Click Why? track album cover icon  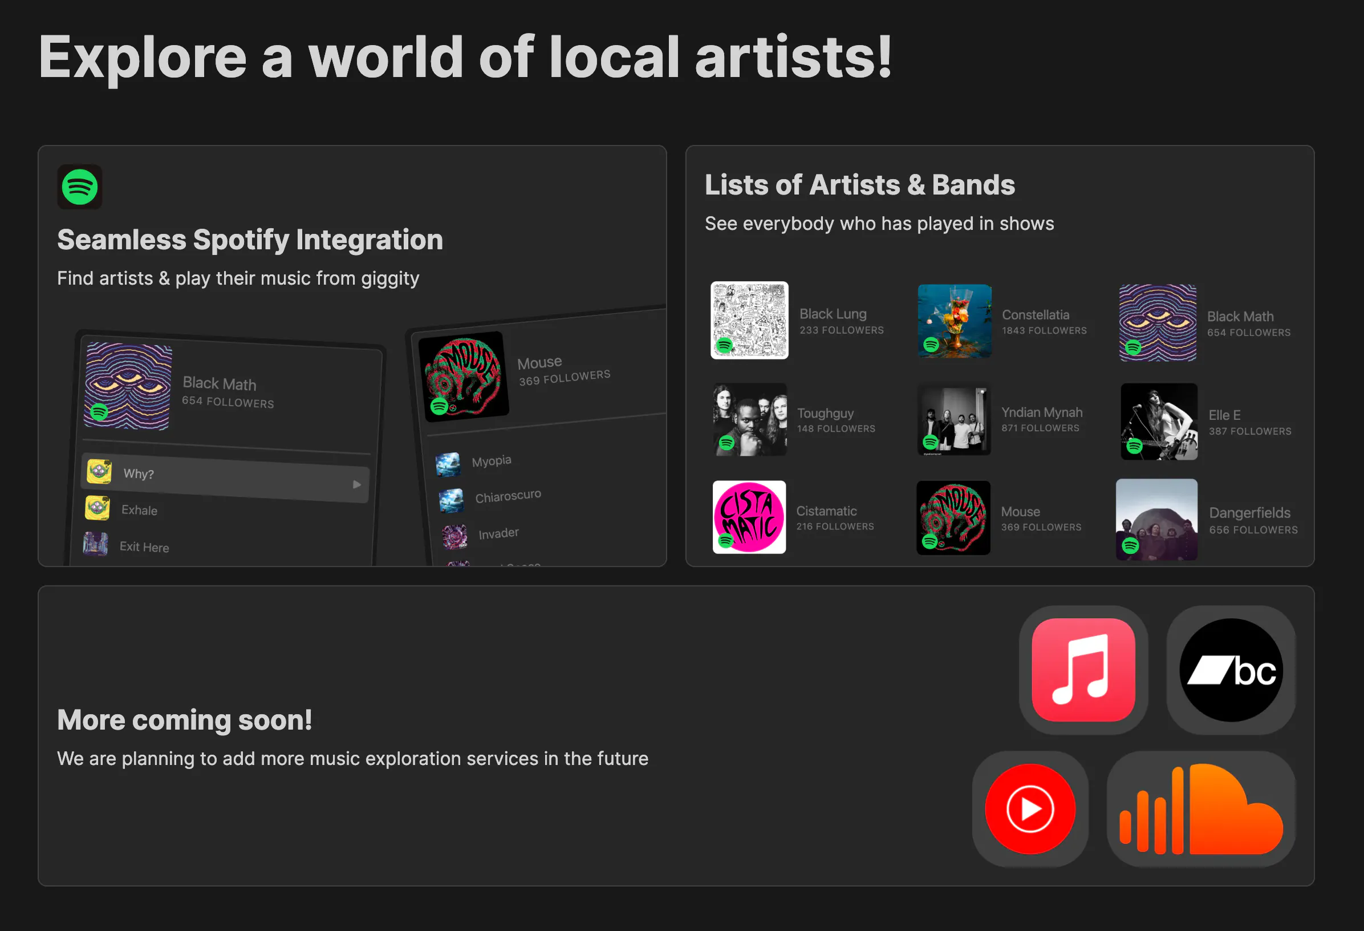(x=99, y=471)
